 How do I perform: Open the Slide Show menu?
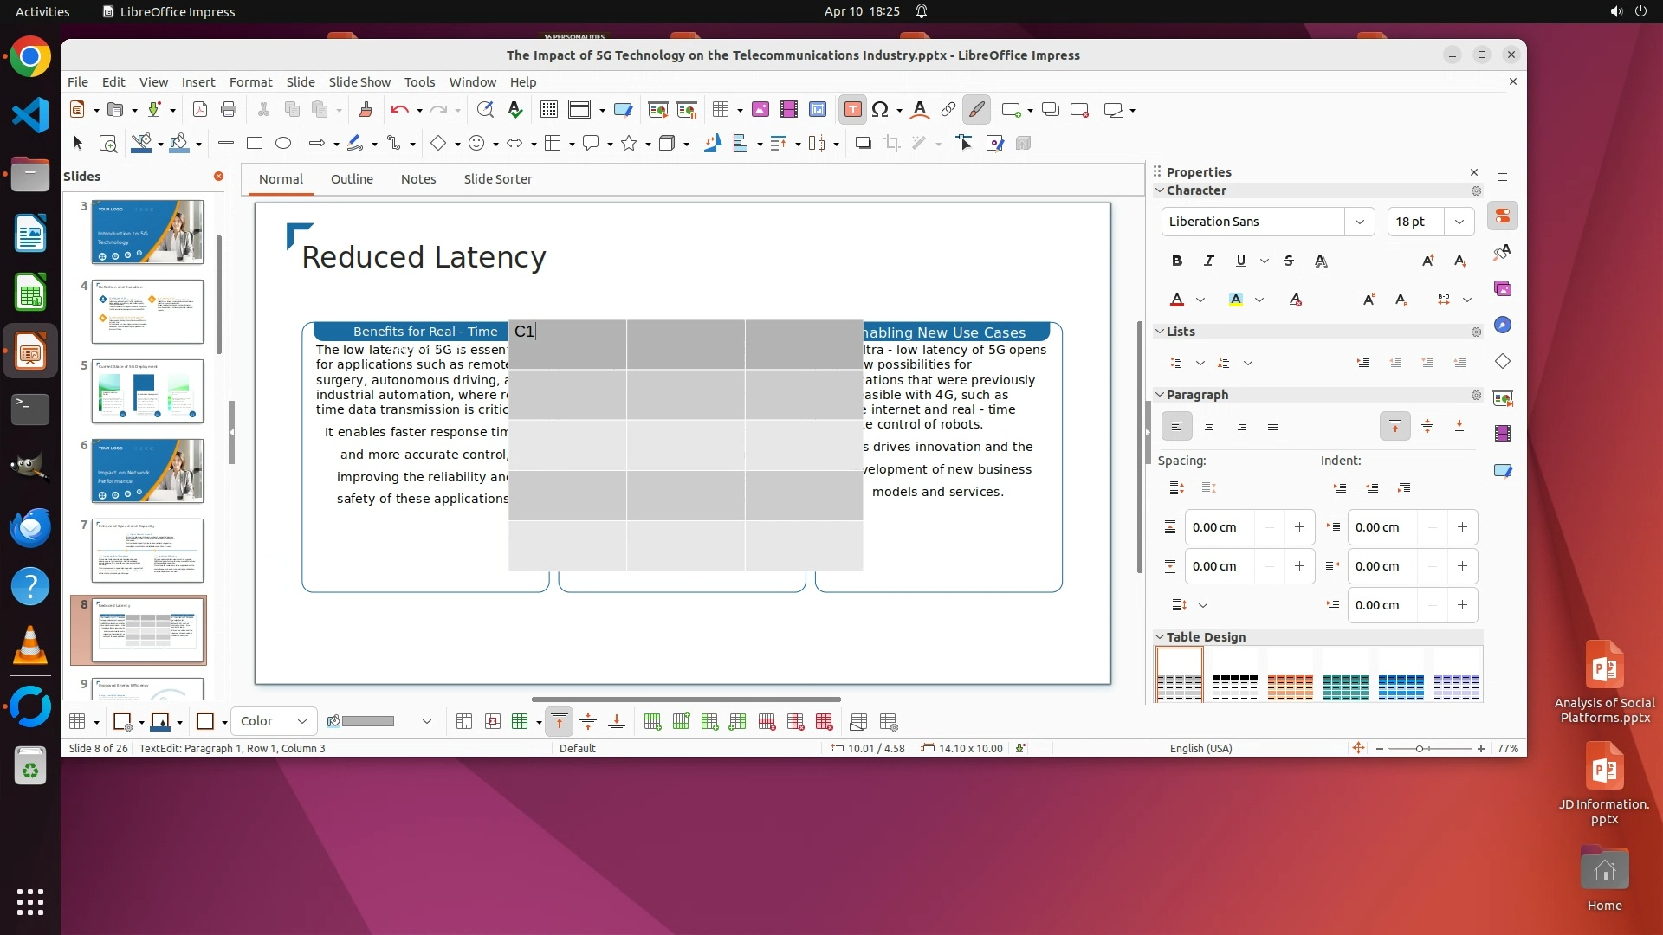tap(359, 82)
